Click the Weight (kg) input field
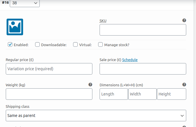This screenshot has height=127, width=196. click(49, 94)
